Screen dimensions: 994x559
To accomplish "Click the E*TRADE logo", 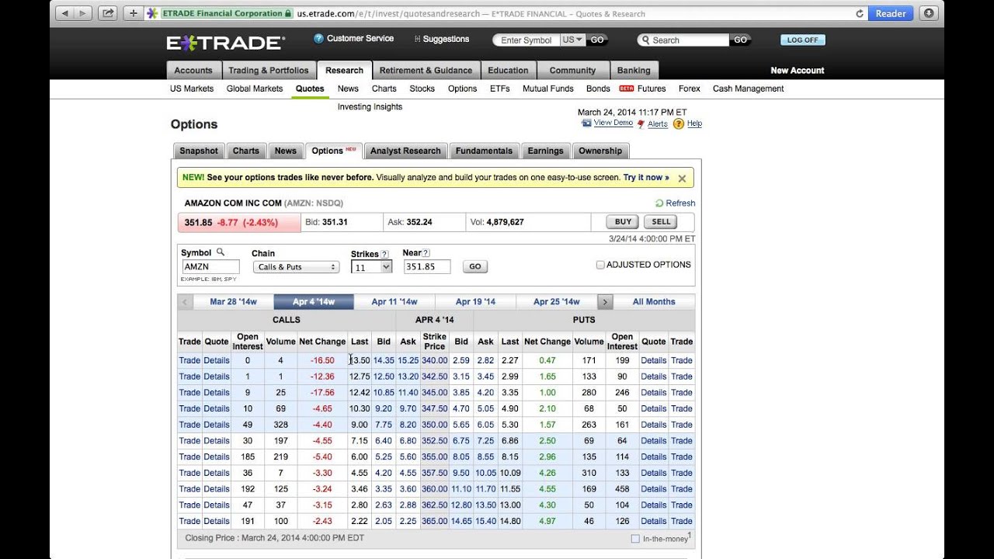I will point(226,43).
